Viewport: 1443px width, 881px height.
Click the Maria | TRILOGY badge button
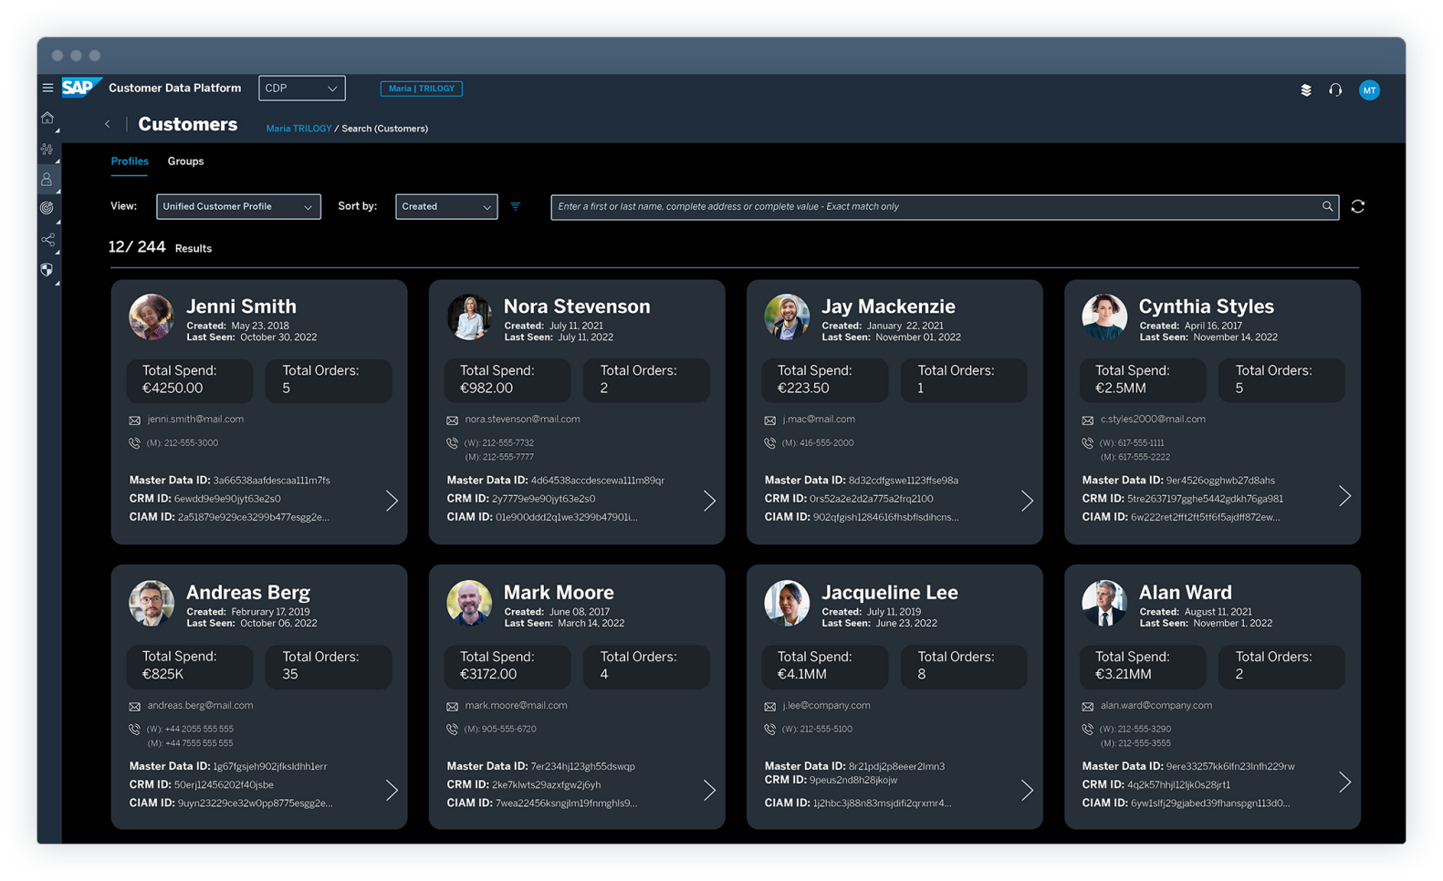421,88
